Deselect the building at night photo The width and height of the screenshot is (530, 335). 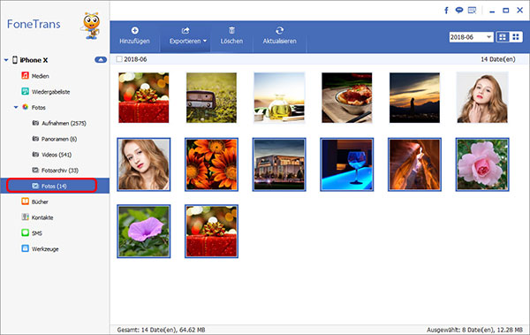pyautogui.click(x=279, y=164)
